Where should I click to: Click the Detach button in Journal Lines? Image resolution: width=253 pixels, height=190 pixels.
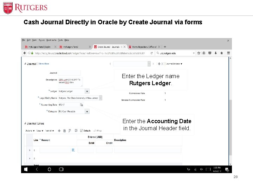click(x=85, y=131)
